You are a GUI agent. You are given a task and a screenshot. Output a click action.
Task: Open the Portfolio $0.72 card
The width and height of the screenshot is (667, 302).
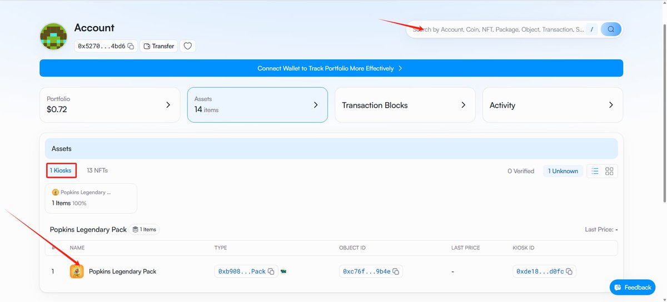point(109,104)
